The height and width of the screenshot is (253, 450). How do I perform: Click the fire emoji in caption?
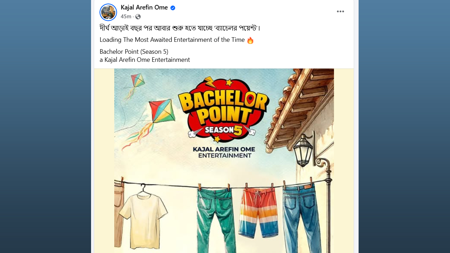[x=250, y=40]
